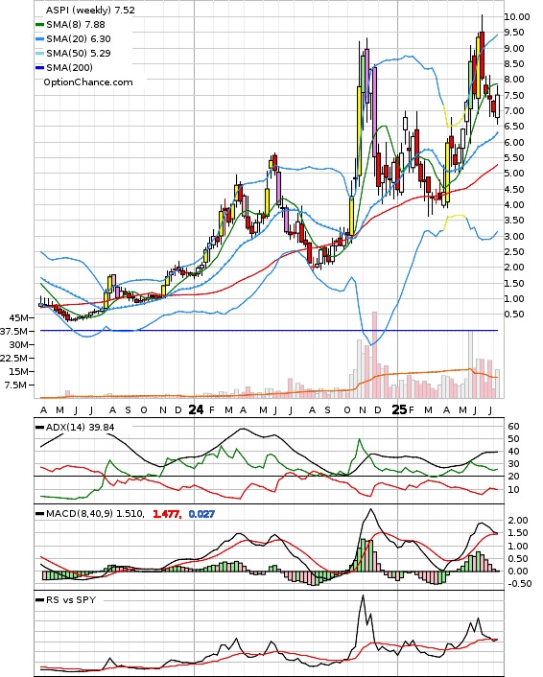The height and width of the screenshot is (677, 543).
Task: Click the latest white candlestick on the right
Action: click(x=498, y=106)
